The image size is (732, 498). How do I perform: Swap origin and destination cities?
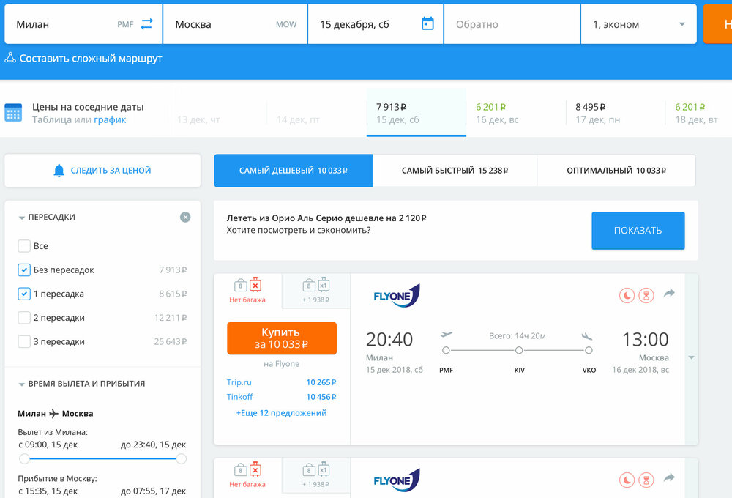pos(146,24)
